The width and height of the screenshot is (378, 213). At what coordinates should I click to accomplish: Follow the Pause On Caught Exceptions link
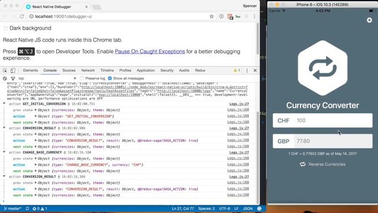pos(149,51)
